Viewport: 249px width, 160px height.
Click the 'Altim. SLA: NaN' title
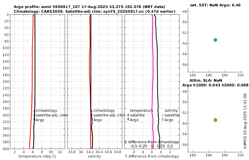(206, 80)
